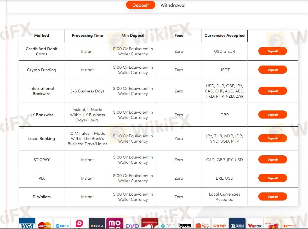The height and width of the screenshot is (229, 308).
Task: Click Deposit for Credit And Debit Cards
Action: click(273, 51)
